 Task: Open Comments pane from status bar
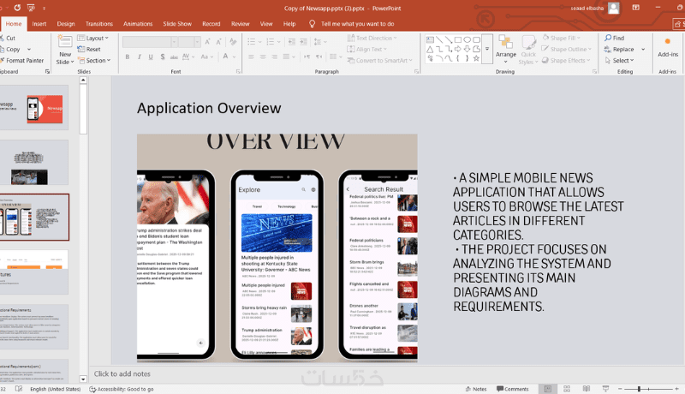tap(512, 389)
